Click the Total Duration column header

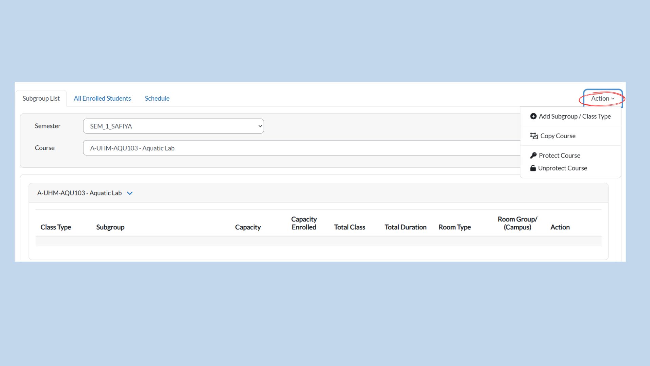(x=405, y=227)
